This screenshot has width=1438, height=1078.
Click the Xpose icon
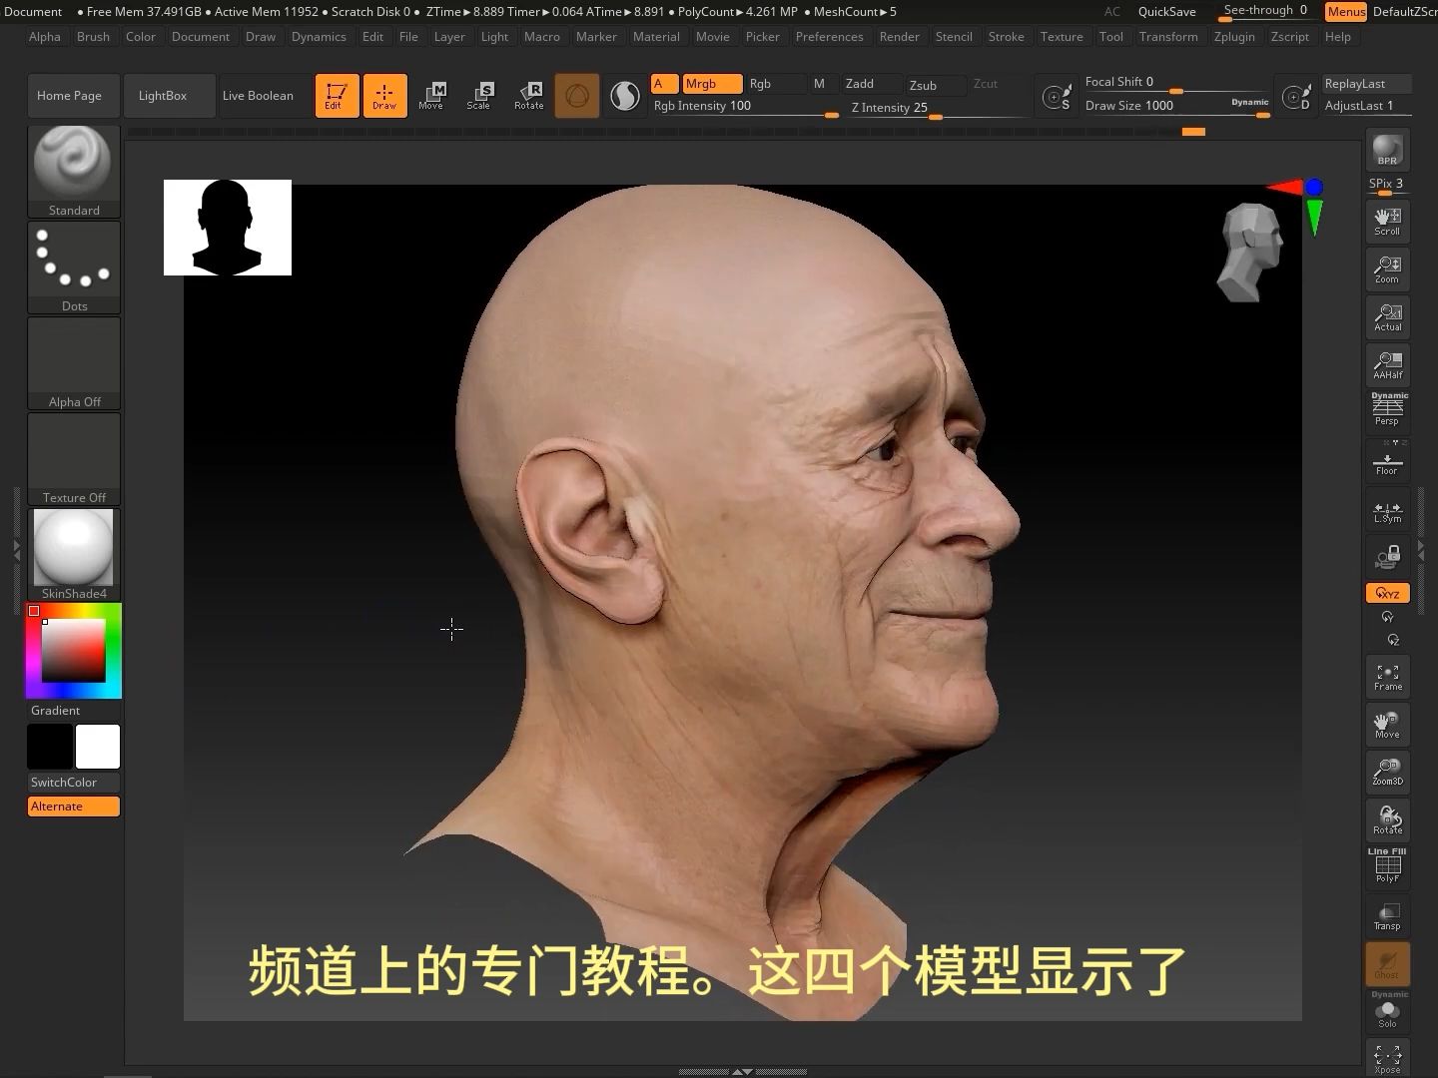pyautogui.click(x=1387, y=1058)
